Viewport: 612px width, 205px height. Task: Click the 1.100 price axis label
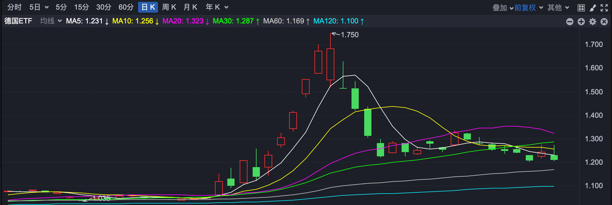coord(594,186)
